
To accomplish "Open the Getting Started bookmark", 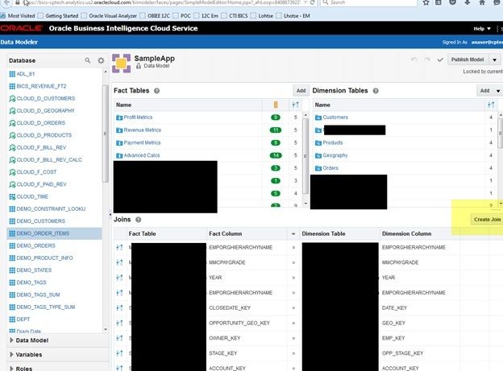I will [58, 16].
